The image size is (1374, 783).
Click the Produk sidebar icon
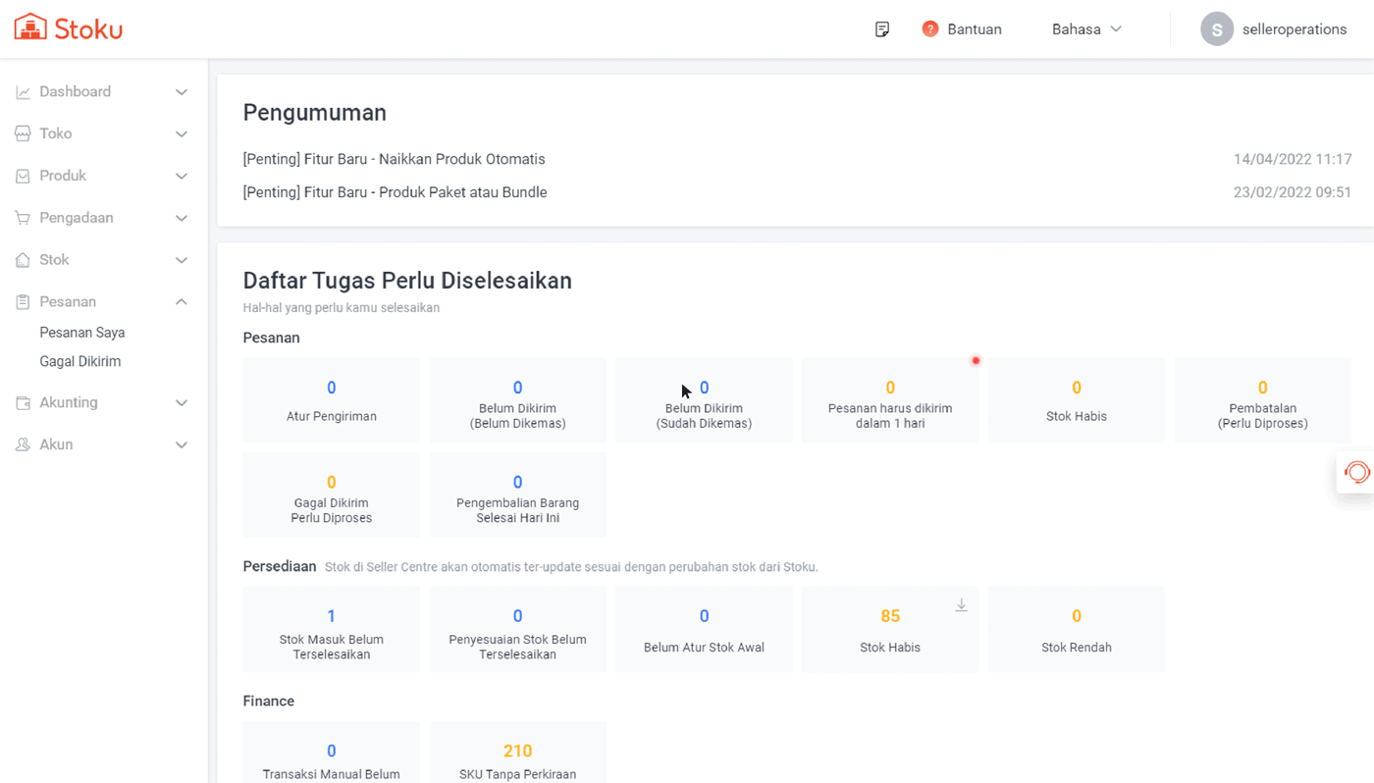(x=22, y=176)
